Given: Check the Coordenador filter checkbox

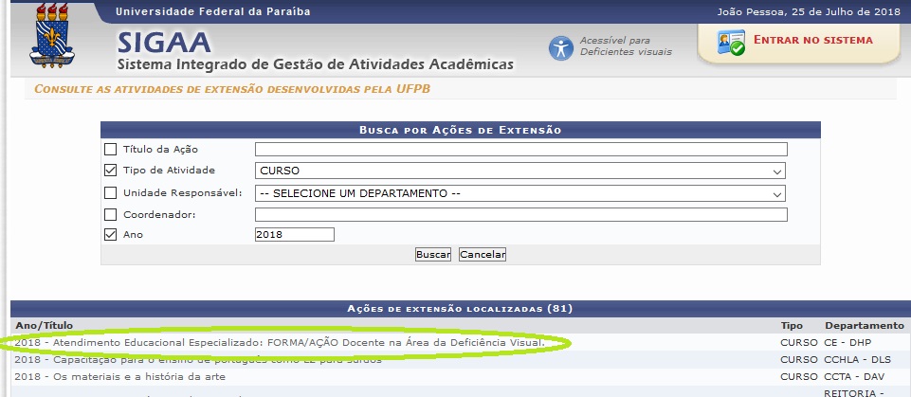Looking at the screenshot, I should click(111, 215).
